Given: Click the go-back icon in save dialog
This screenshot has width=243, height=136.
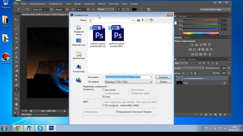Looking at the screenshot, I should pyautogui.click(x=138, y=20).
